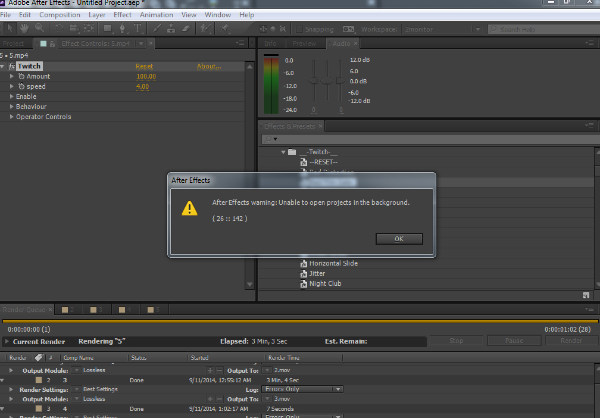Click the stopwatch icon for speed
600x418 pixels.
21,86
